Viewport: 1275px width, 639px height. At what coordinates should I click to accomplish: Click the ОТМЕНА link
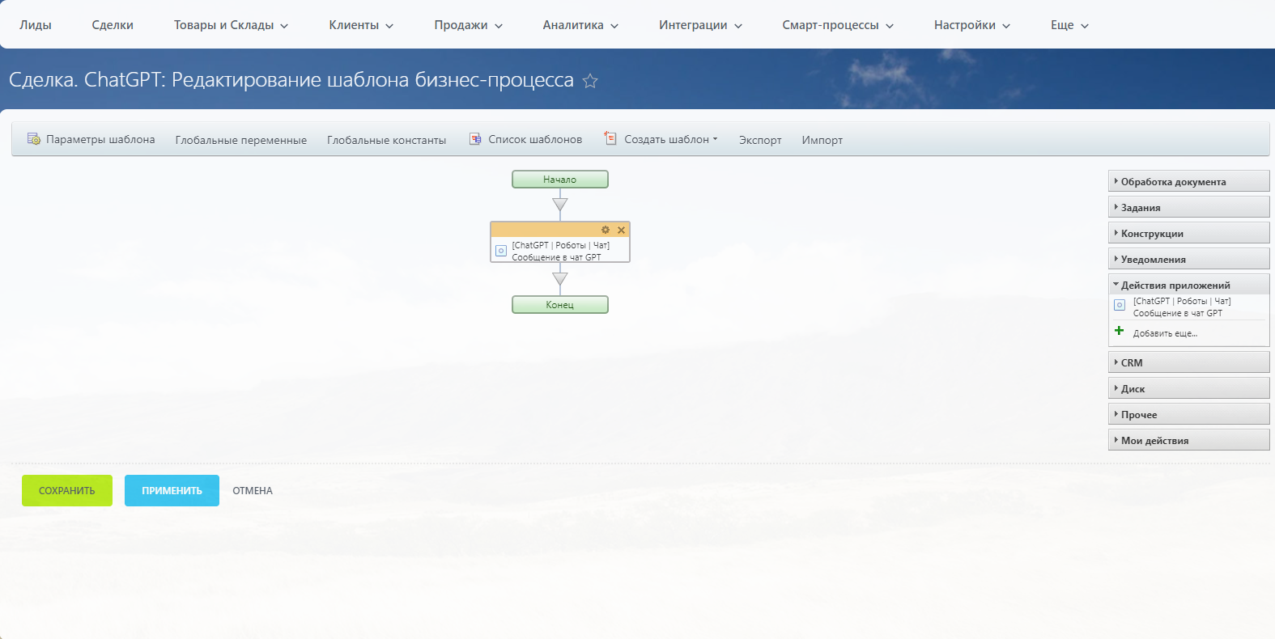pos(253,491)
